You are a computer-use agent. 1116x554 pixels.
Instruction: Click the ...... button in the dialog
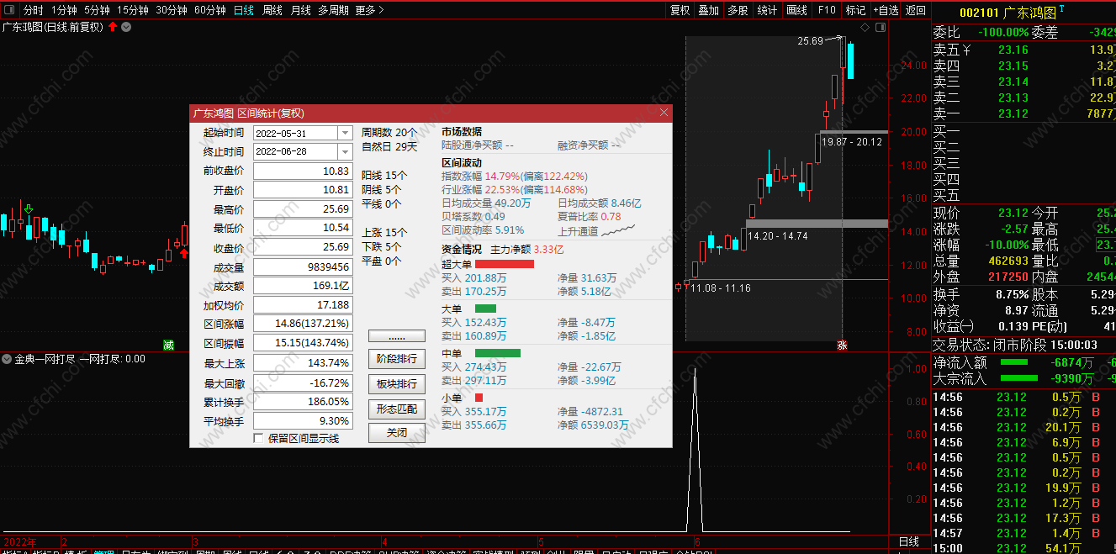pos(396,335)
